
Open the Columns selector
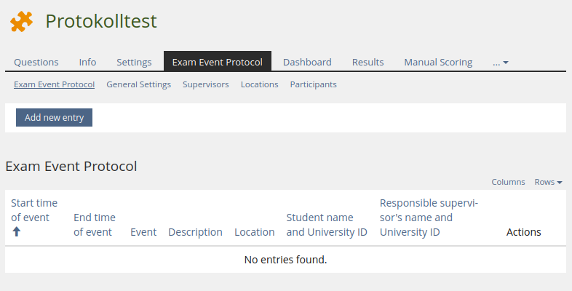508,182
